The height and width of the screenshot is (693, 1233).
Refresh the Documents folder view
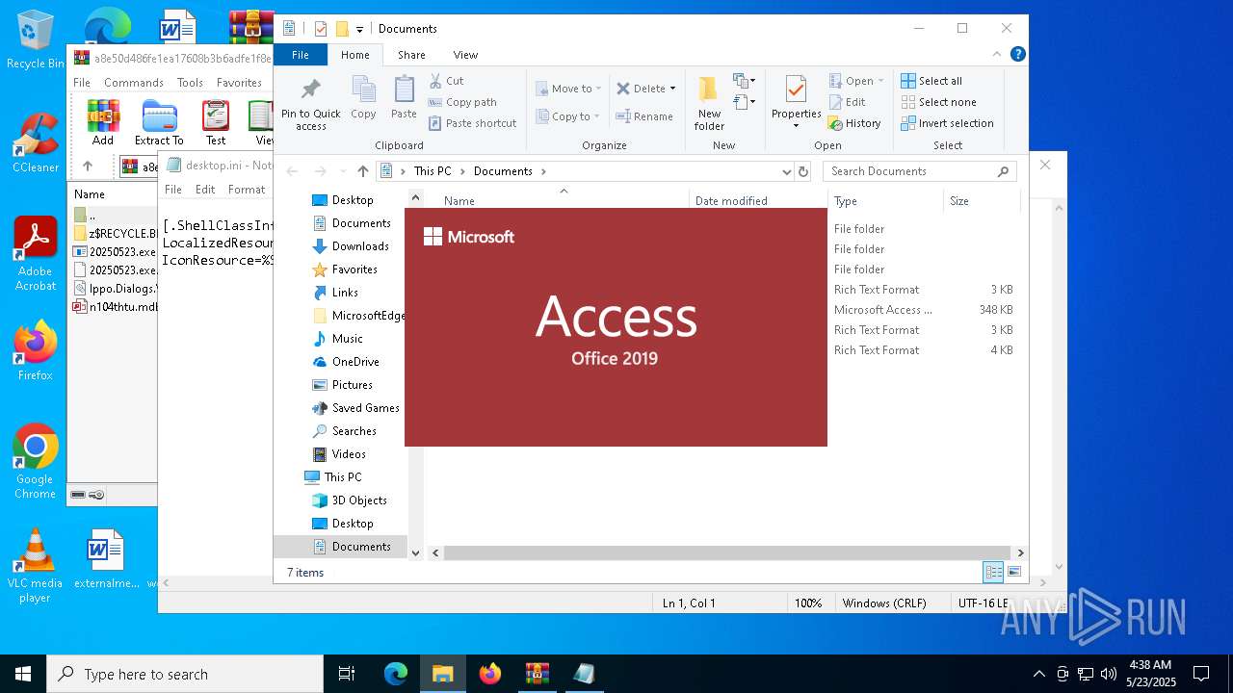click(x=803, y=171)
